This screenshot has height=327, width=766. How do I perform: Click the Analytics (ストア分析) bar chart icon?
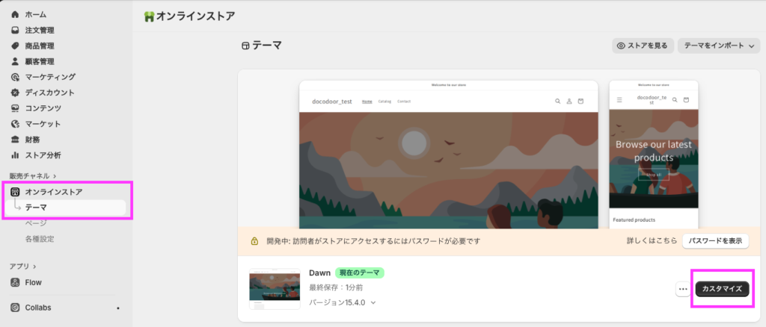coord(15,155)
